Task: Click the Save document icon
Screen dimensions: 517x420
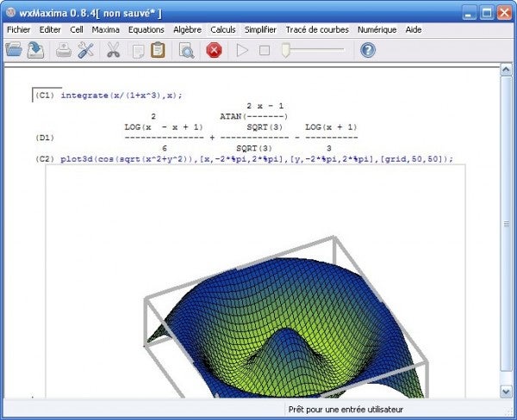Action: [x=35, y=50]
